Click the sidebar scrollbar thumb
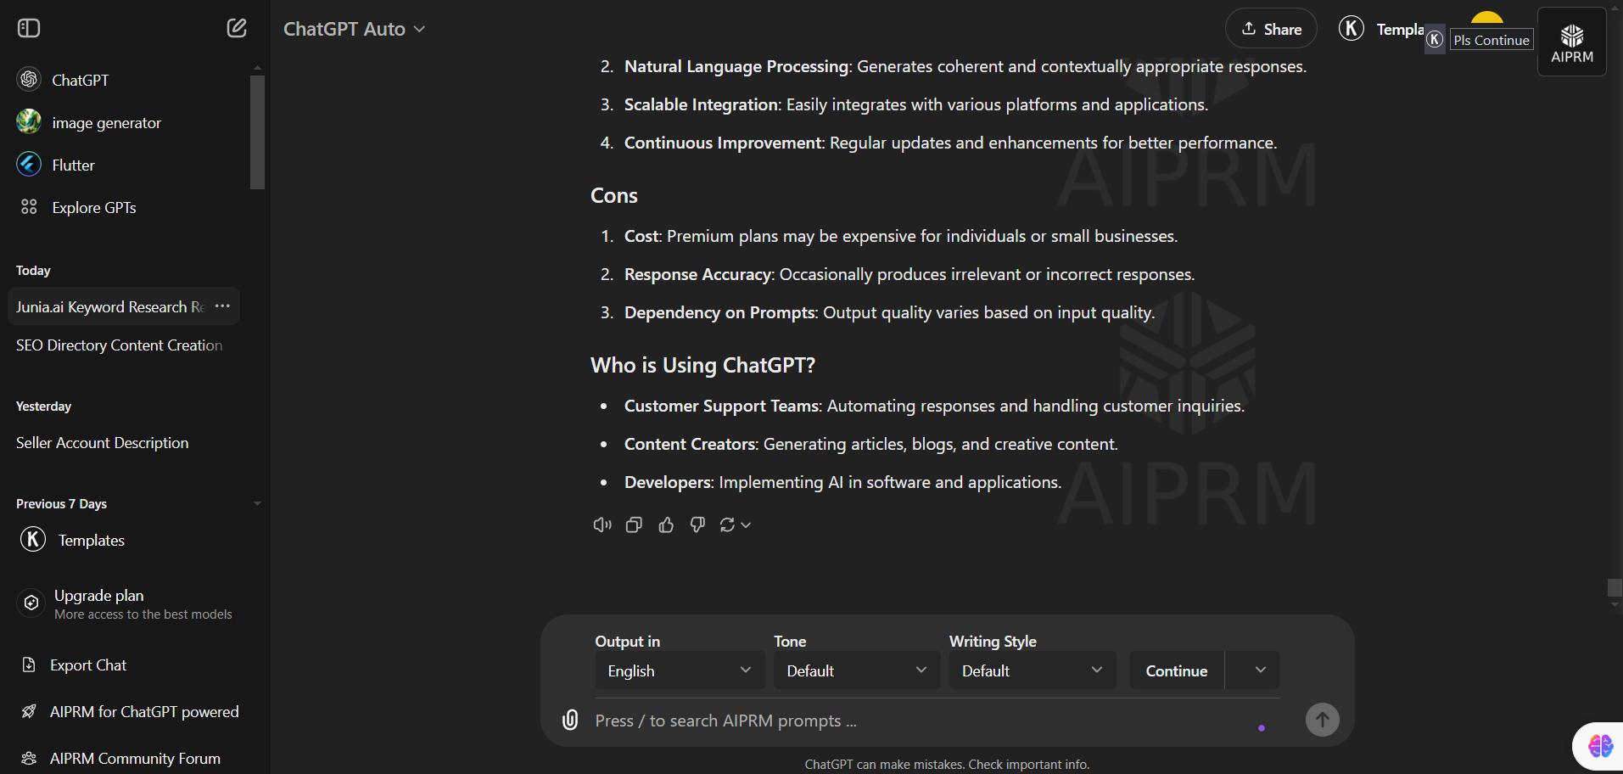1623x774 pixels. tap(257, 132)
